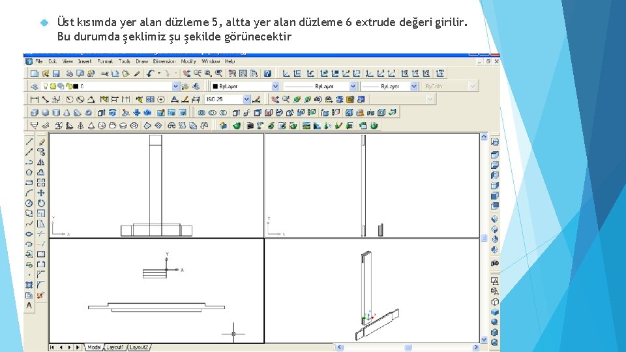Click the Plot (printer) icon
626x352 pixels.
(70, 74)
